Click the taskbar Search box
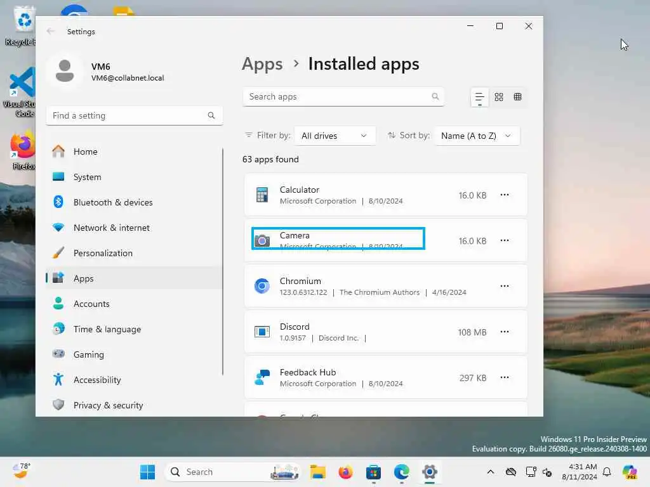 click(x=234, y=472)
